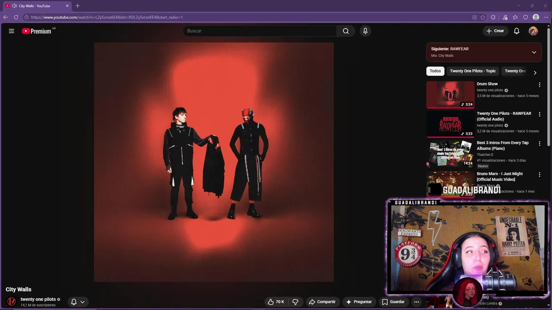Open RAWFEAR Official Audio thumbnail

coord(450,124)
